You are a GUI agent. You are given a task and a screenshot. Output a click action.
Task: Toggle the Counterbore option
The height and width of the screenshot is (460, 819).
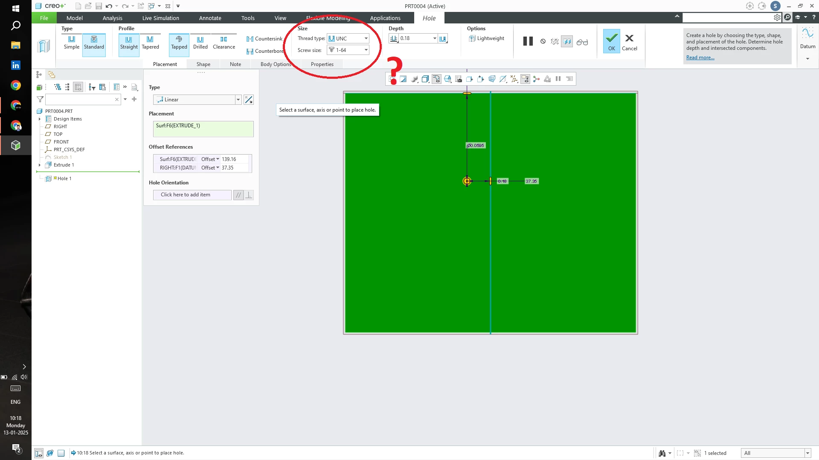click(x=264, y=51)
